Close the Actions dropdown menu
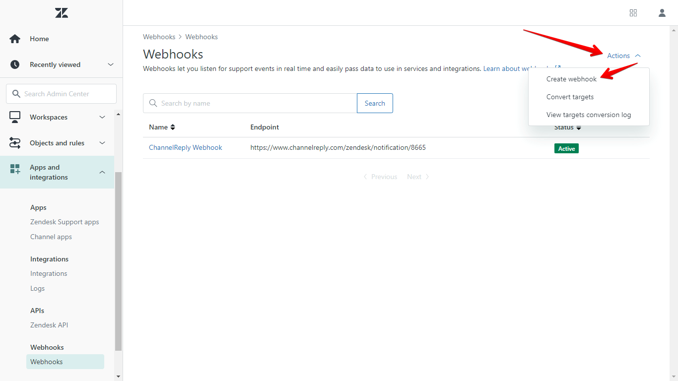This screenshot has width=678, height=381. [x=623, y=56]
